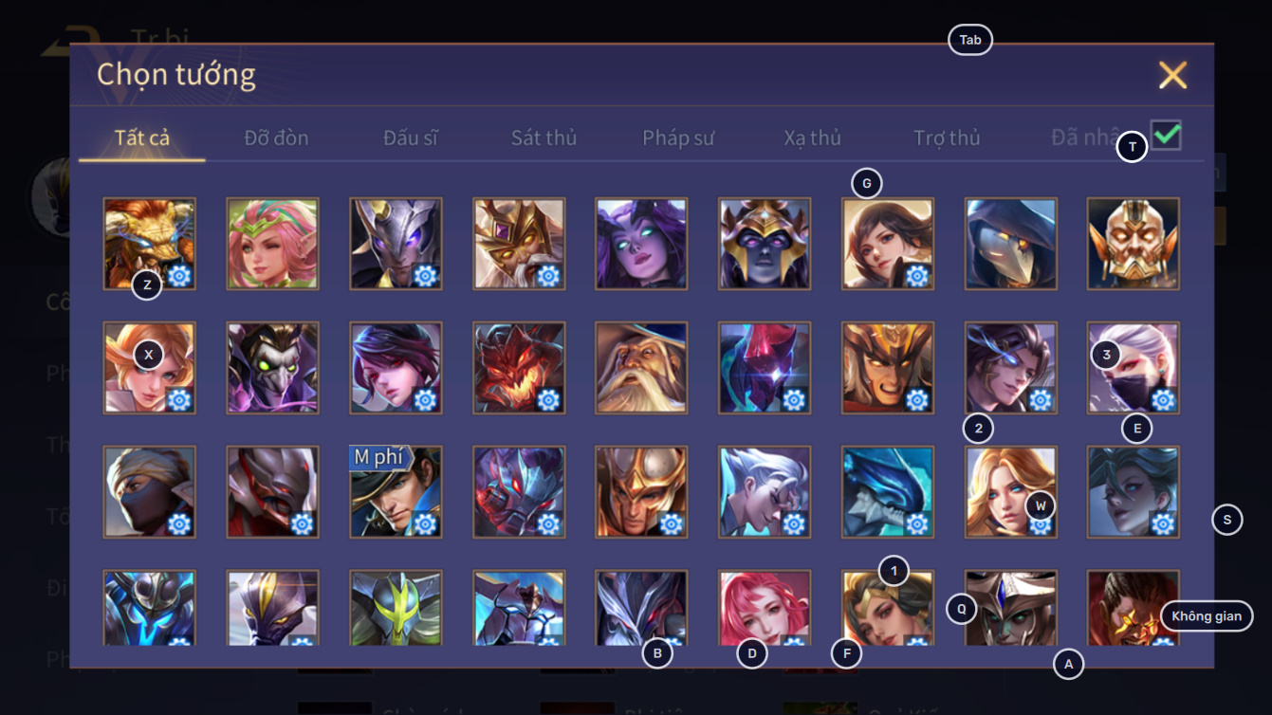Open the Xạ thủ tab
This screenshot has height=715, width=1272.
click(x=813, y=137)
